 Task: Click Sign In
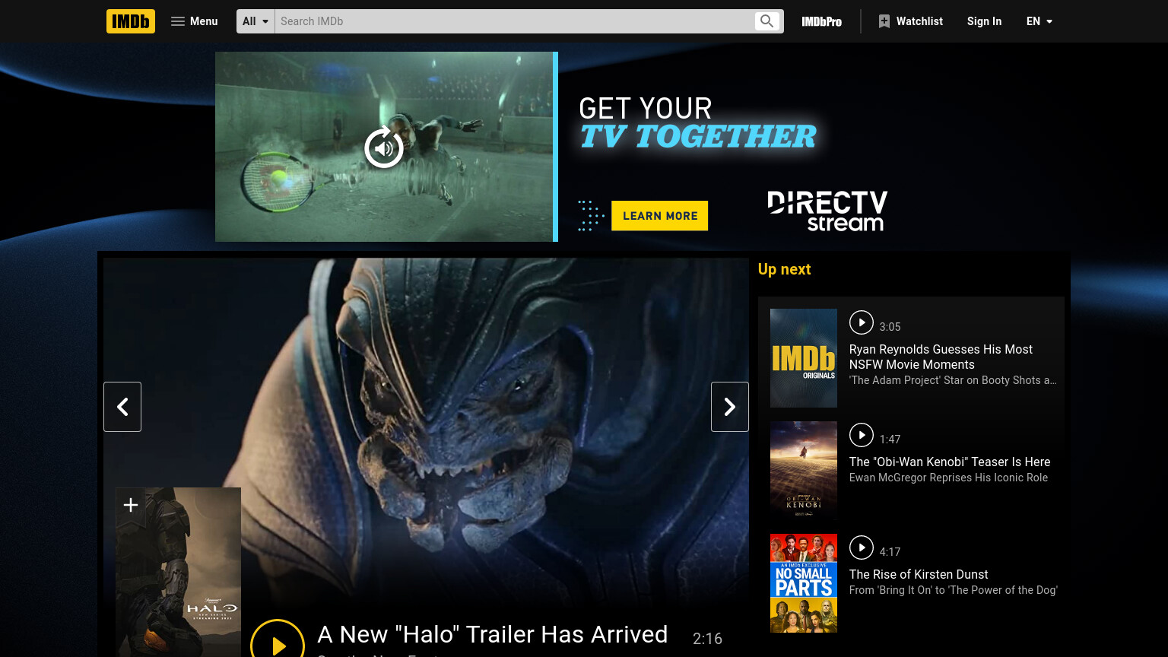click(984, 21)
